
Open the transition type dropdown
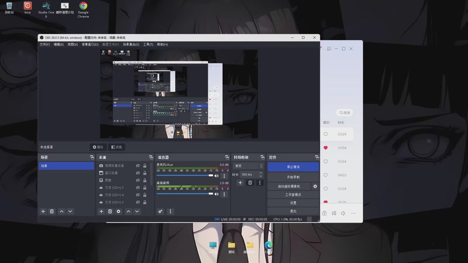[248, 166]
